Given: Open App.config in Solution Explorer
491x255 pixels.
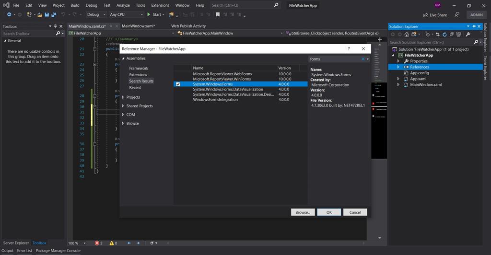Looking at the screenshot, I should (419, 73).
